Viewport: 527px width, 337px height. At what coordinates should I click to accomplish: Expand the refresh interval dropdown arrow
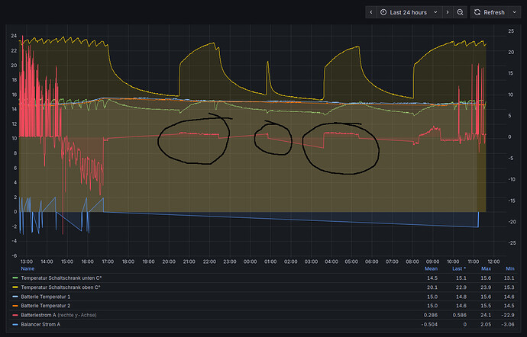point(515,12)
